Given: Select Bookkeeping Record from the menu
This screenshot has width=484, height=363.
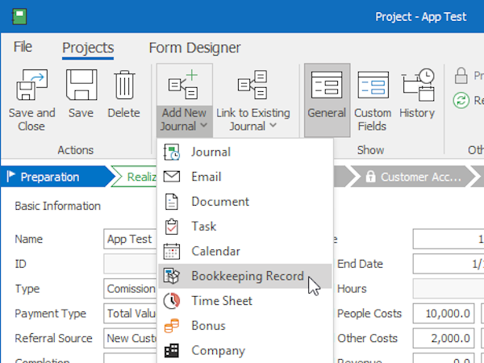Looking at the screenshot, I should tap(247, 276).
